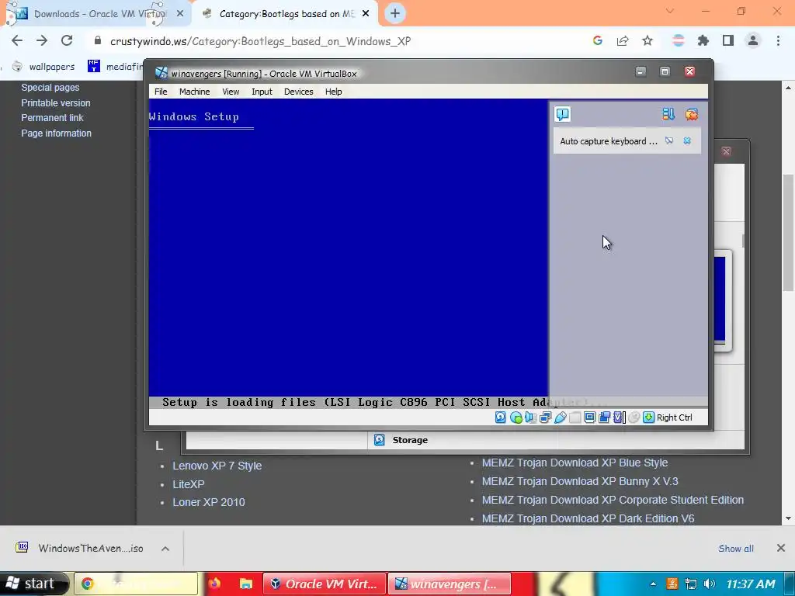Click the Google icon in address bar
This screenshot has width=795, height=596.
point(598,41)
